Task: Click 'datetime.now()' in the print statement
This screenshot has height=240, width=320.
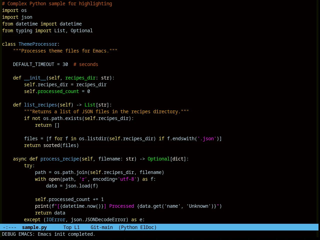Action: (82, 206)
